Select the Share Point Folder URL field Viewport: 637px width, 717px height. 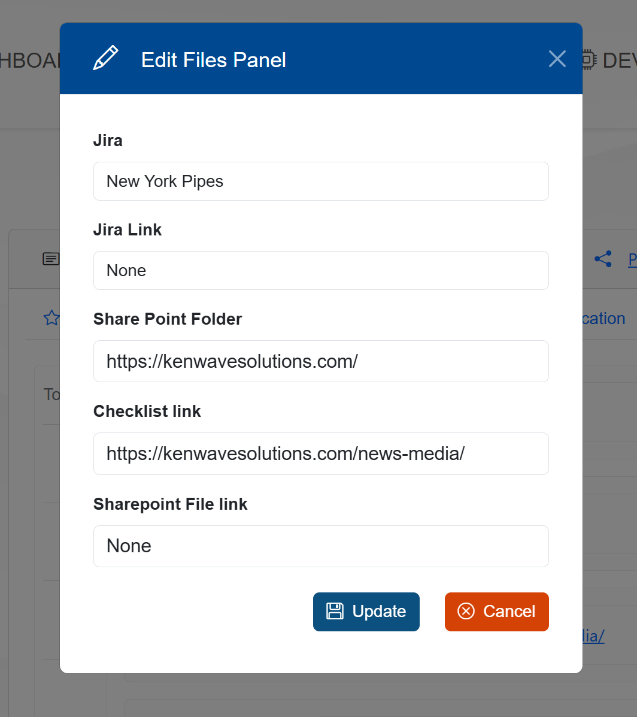click(321, 361)
